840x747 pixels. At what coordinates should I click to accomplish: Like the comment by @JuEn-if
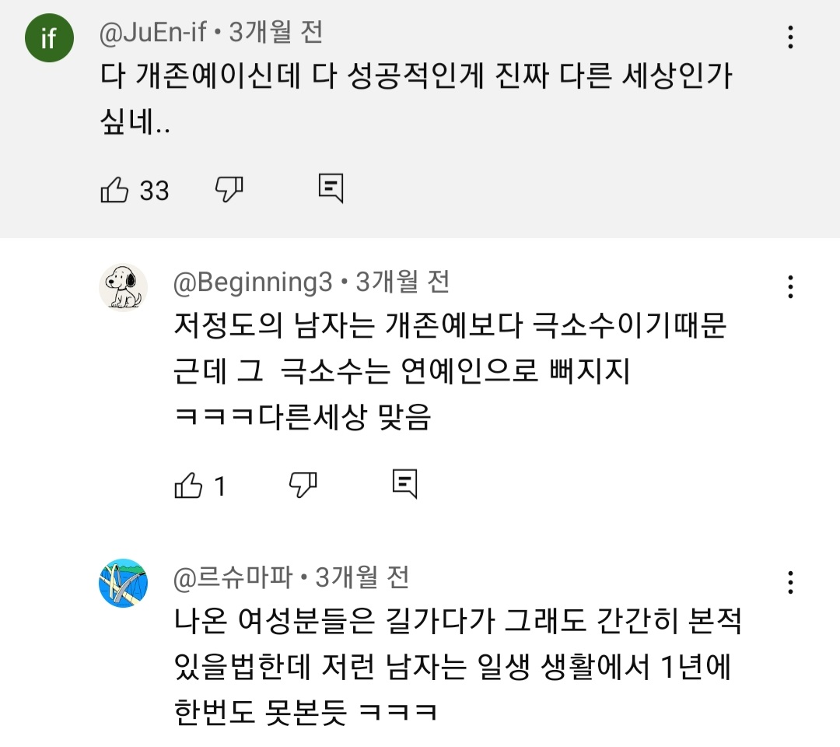click(114, 190)
